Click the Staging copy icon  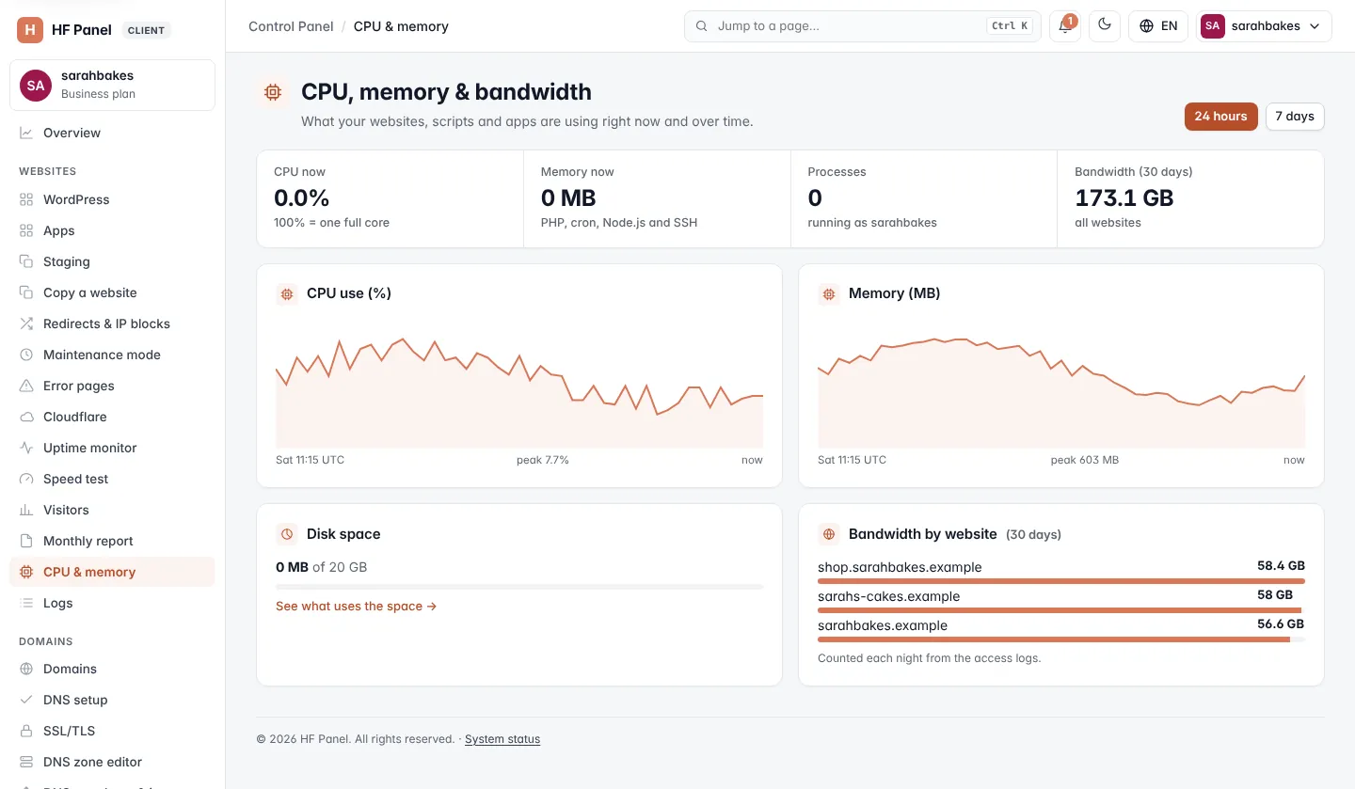tap(26, 261)
